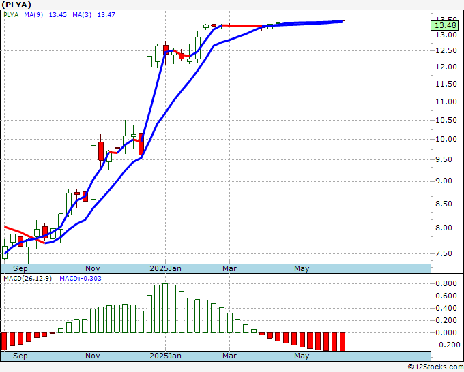Click the green 13.48 current price tag
This screenshot has width=464, height=372.
click(445, 25)
